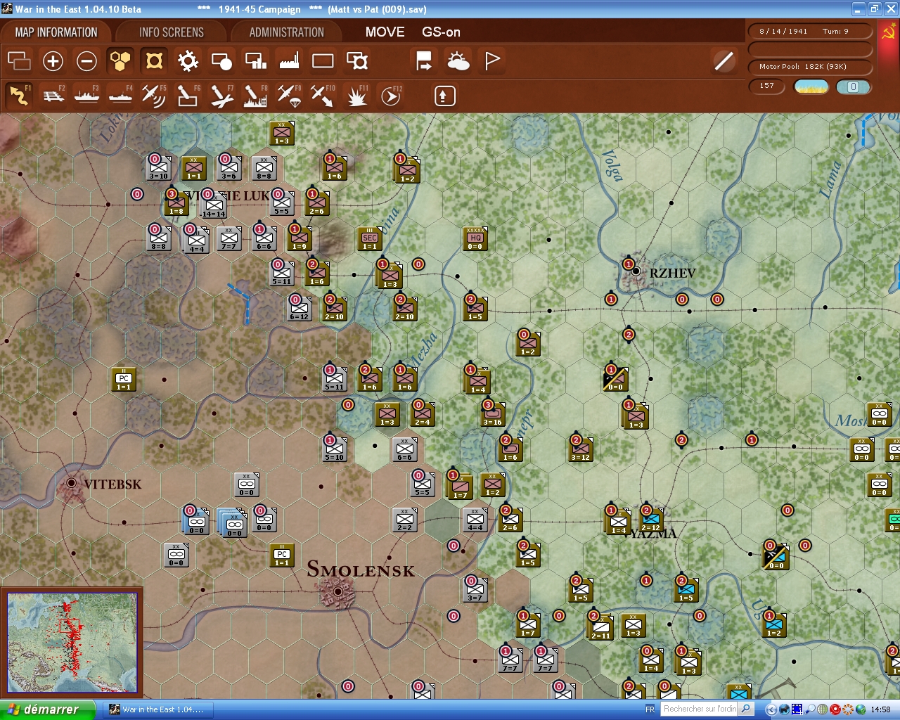Click the Motor Pool 182K readout
Image resolution: width=900 pixels, height=720 pixels.
tap(810, 67)
